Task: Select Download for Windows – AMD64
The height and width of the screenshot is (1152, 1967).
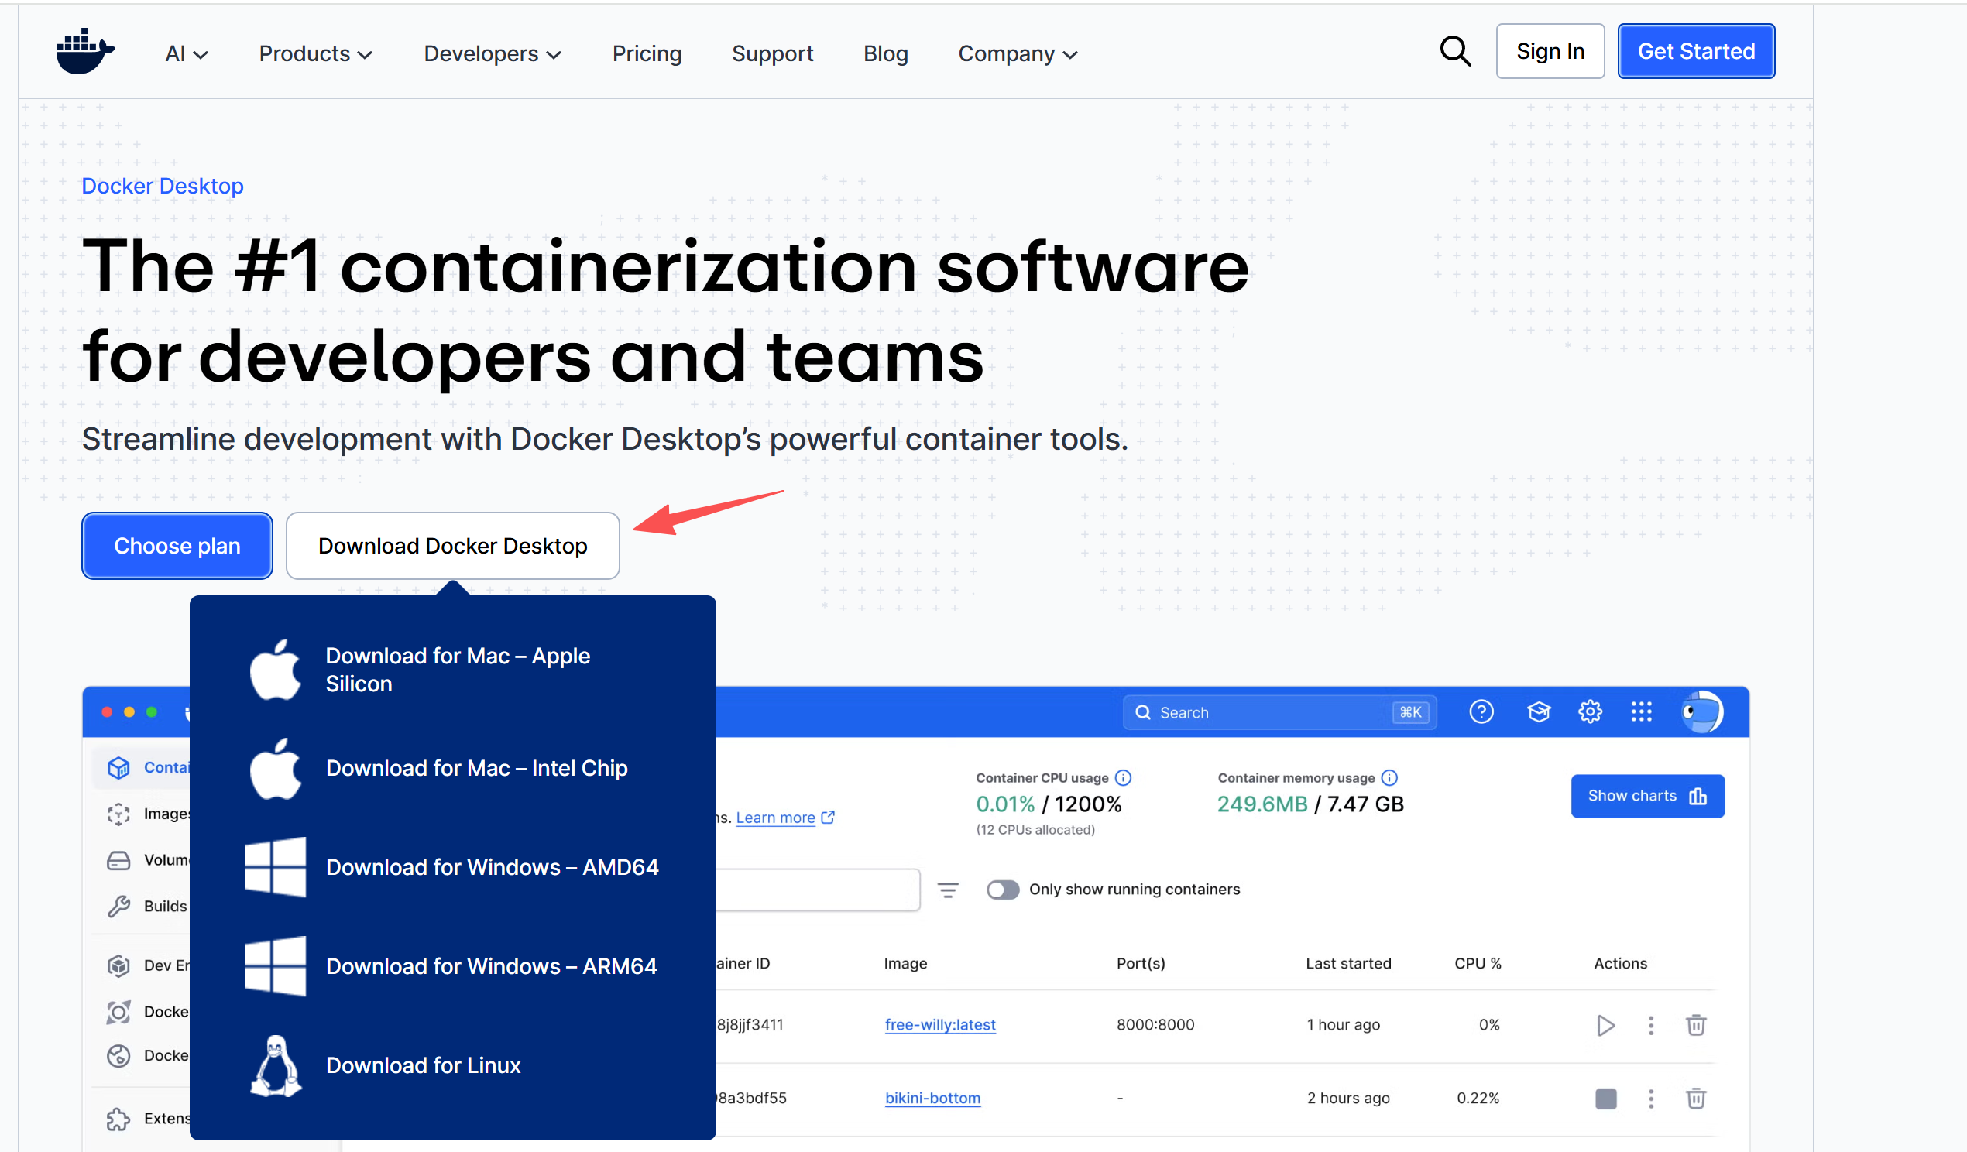Action: 491,867
